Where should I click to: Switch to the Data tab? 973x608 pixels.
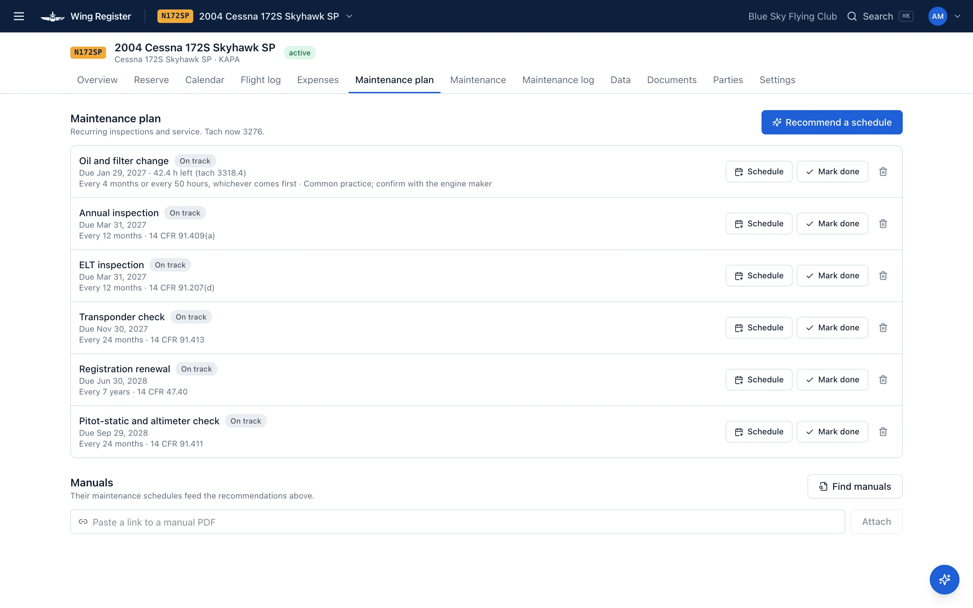tap(620, 80)
